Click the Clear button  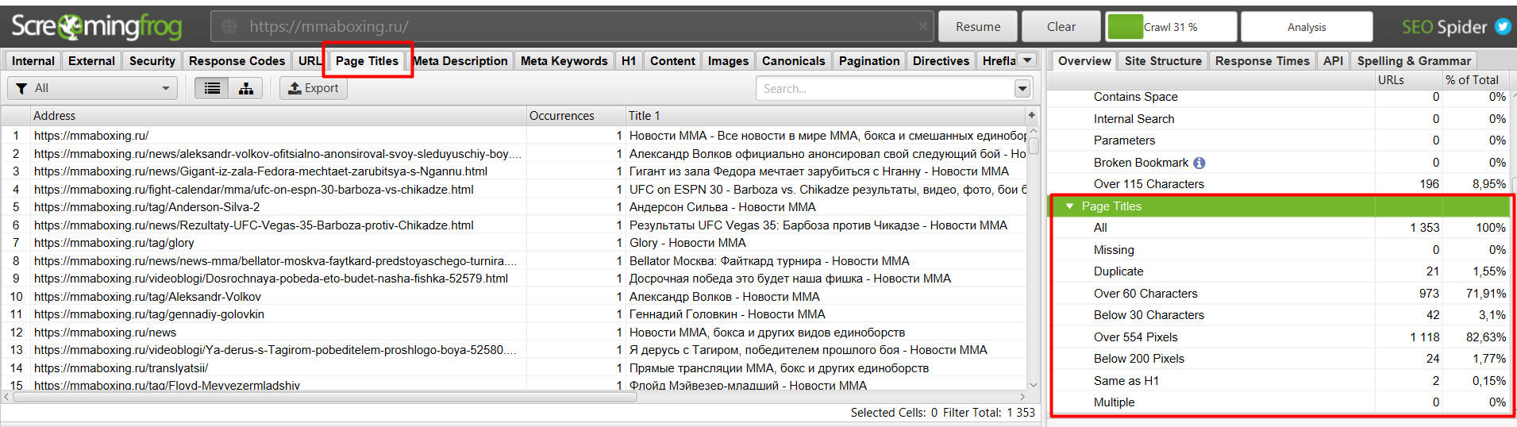click(x=1061, y=26)
